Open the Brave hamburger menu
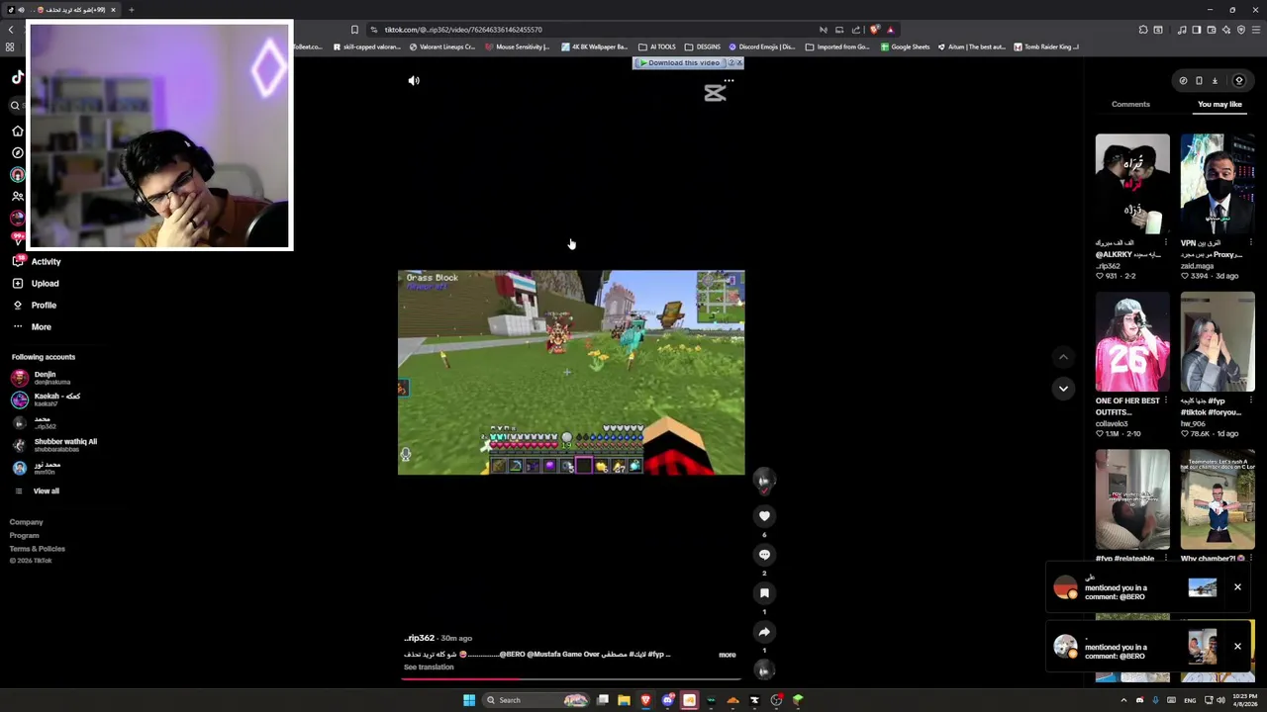Screen dimensions: 1267x712 click(x=1256, y=30)
